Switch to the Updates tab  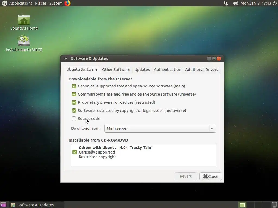point(142,70)
